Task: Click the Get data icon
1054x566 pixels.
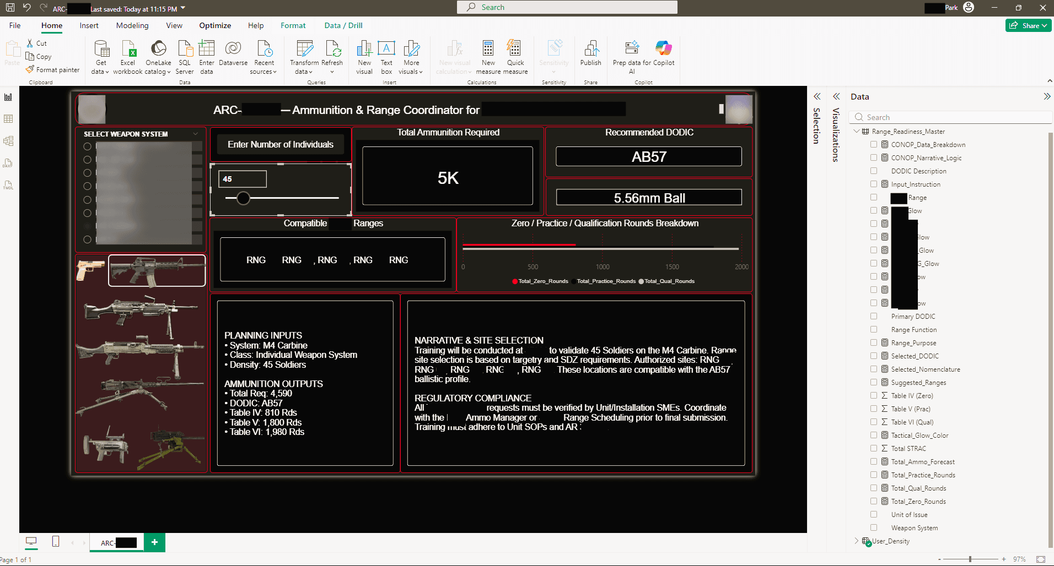Action: (x=101, y=50)
